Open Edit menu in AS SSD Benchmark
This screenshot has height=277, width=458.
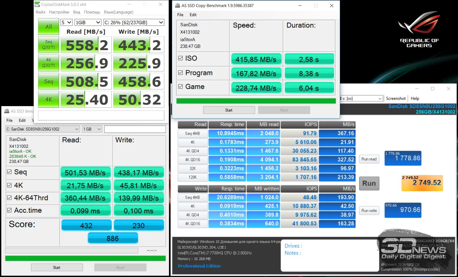22,120
